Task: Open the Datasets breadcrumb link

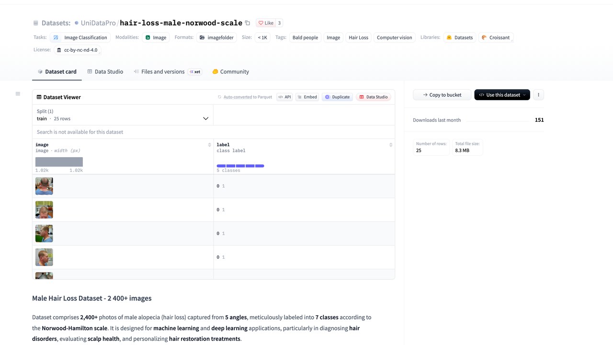Action: coord(56,23)
